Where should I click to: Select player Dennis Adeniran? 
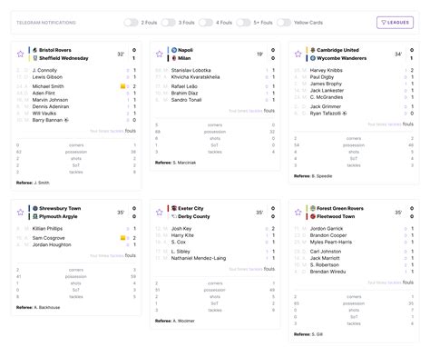(51, 106)
